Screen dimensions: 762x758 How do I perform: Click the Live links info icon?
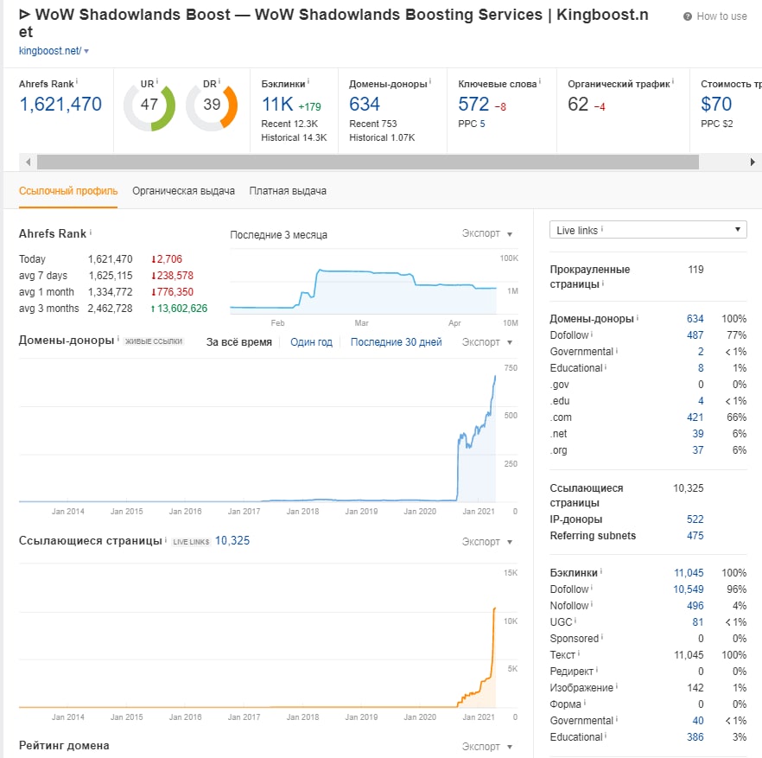point(601,228)
